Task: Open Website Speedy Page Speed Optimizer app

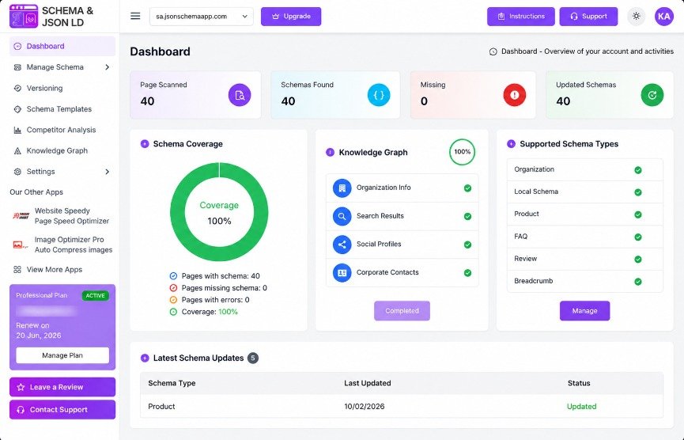Action: pos(62,215)
